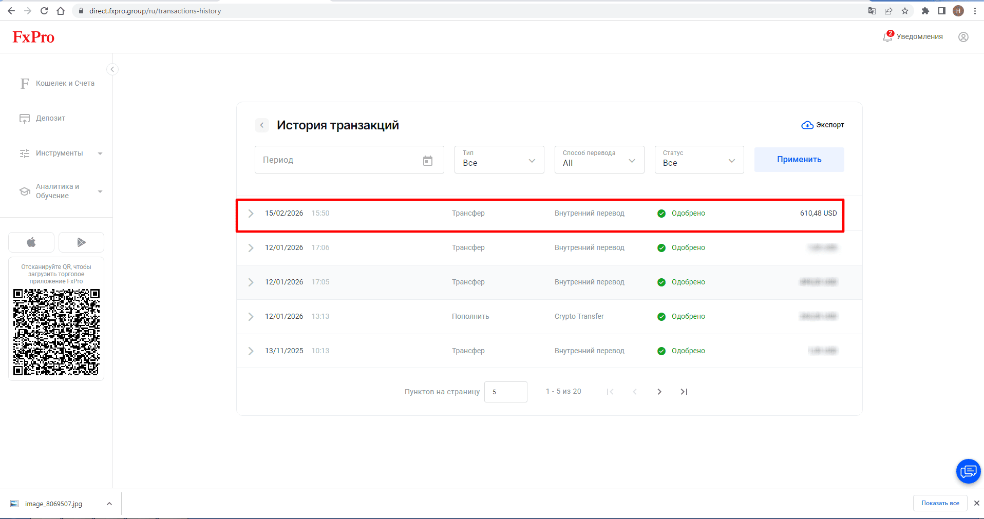Screen dimensions: 984x519
Task: Expand the Crypto Transfer transaction row
Action: (x=549, y=317)
